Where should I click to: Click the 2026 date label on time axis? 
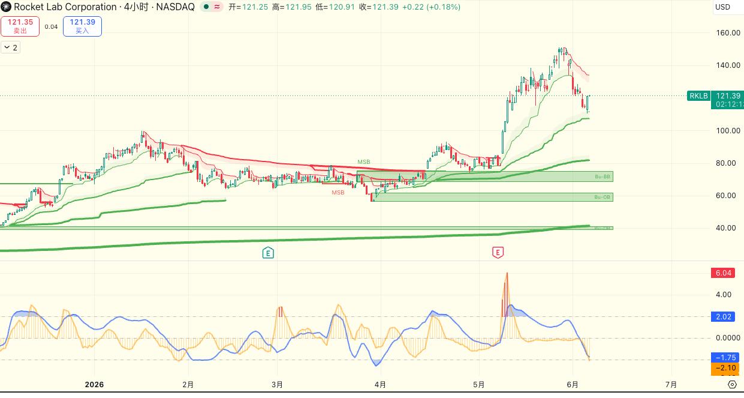point(94,384)
